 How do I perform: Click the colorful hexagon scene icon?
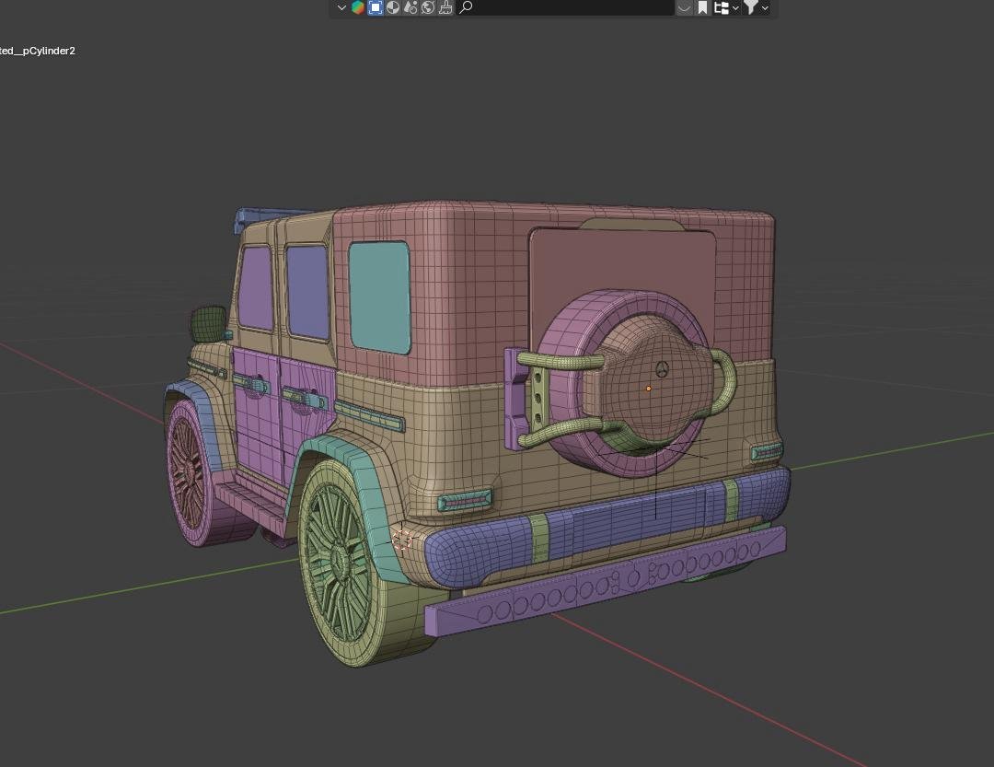(358, 7)
